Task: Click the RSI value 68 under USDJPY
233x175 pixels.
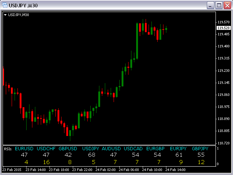Action: (x=91, y=155)
